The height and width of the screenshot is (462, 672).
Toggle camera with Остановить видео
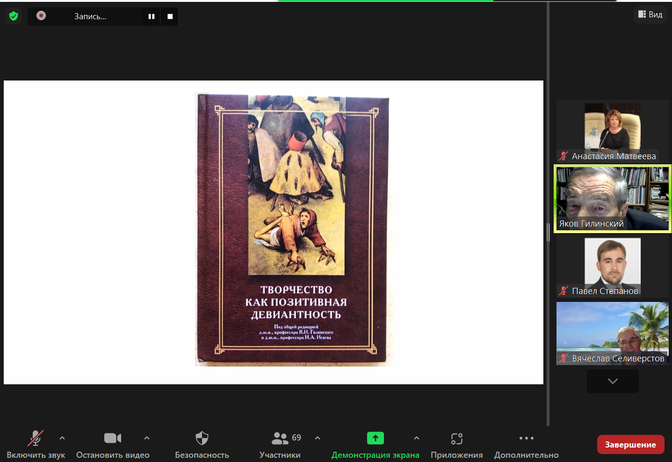pos(113,444)
